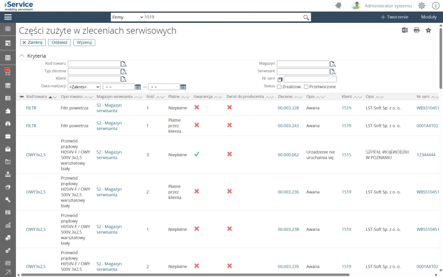Open lookup next to Kod towaru field

coord(124,64)
